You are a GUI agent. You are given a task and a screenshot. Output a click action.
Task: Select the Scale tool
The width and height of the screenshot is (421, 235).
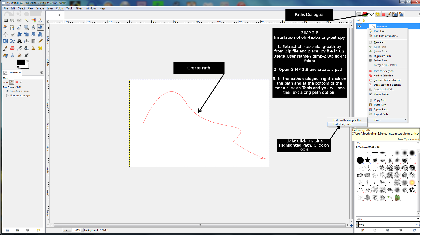click(26, 34)
